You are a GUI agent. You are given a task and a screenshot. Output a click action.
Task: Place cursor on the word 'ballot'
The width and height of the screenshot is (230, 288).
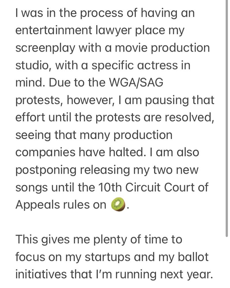pos(192,257)
